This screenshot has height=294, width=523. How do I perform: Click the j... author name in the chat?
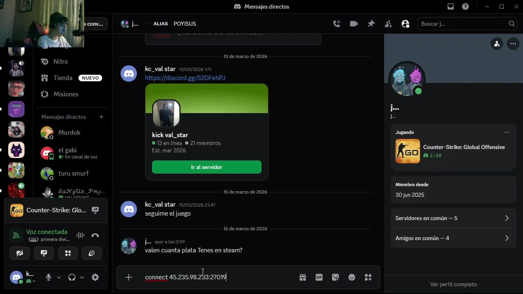148,241
